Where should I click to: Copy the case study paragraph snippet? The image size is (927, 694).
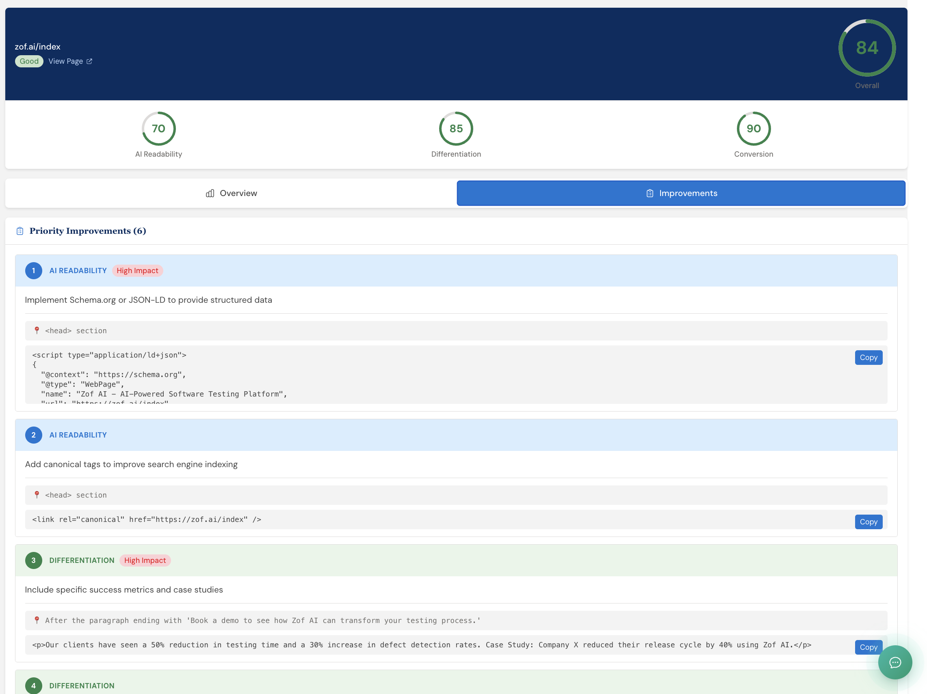(x=869, y=647)
